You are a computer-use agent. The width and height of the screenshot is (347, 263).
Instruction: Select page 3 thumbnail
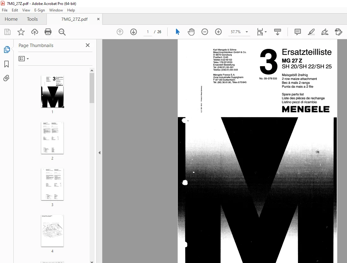52,184
